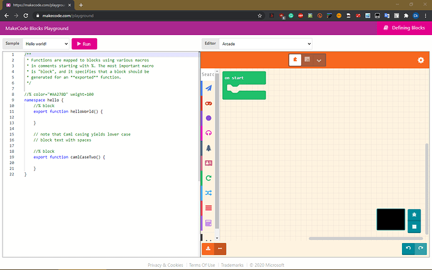This screenshot has height=270, width=432.
Task: Open the Loops block category
Action: 208,178
